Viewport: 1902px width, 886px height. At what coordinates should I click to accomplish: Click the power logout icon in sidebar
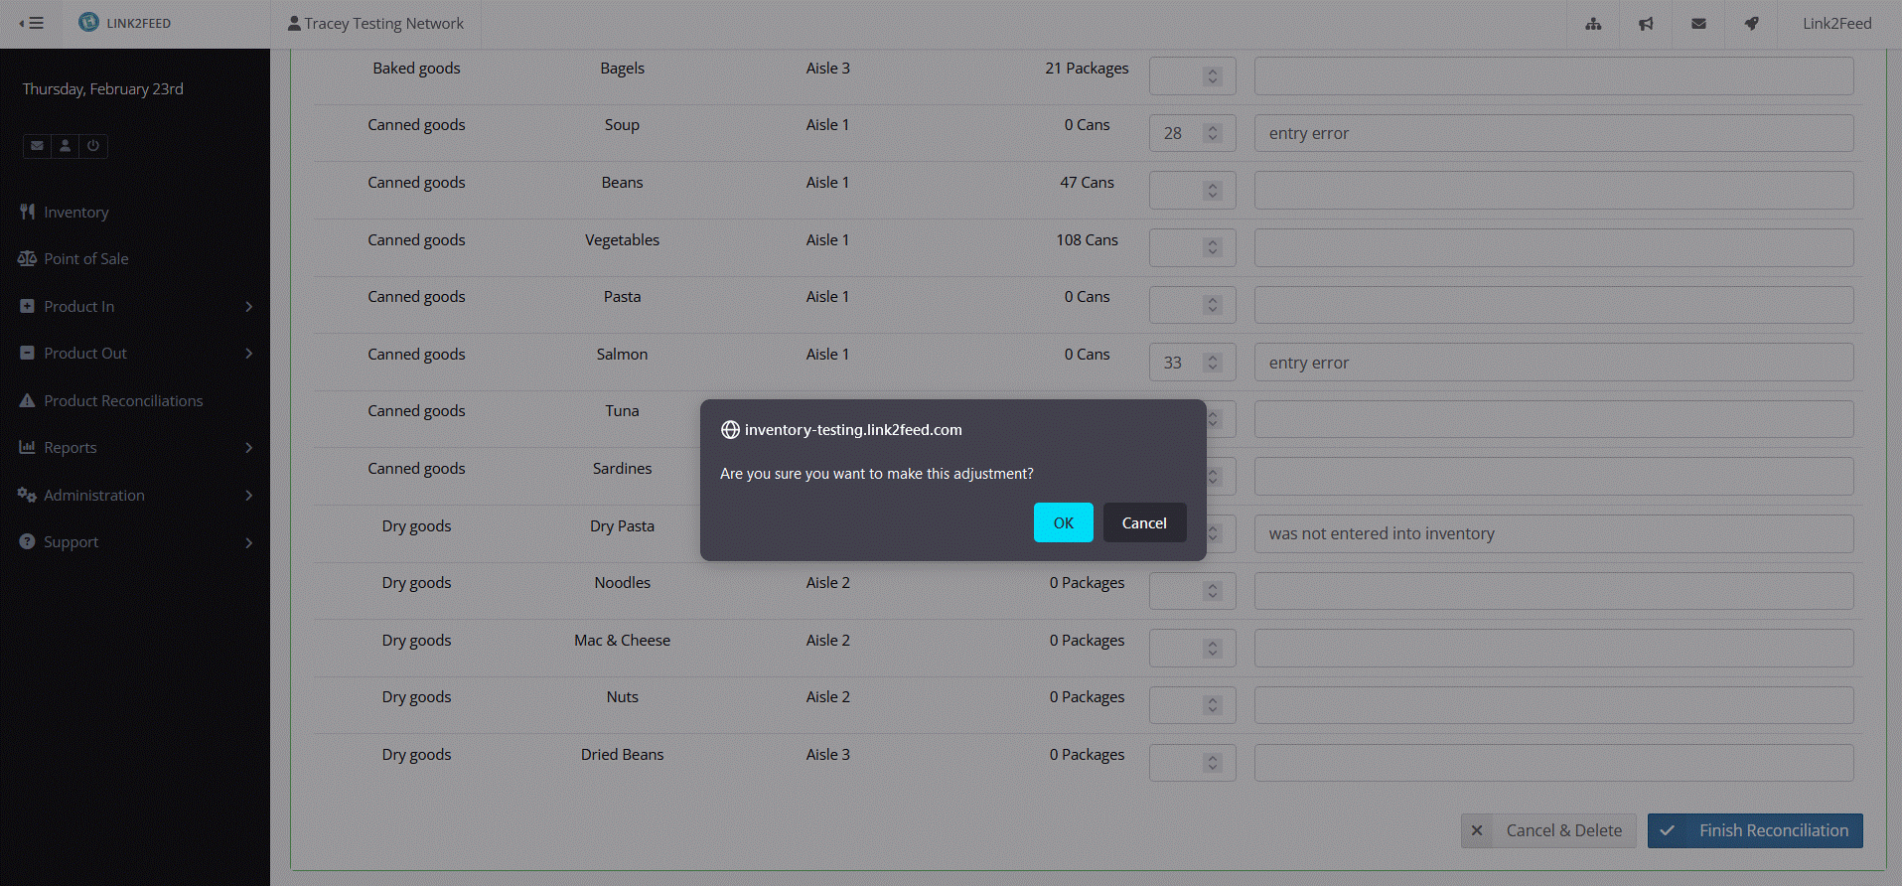click(x=93, y=146)
